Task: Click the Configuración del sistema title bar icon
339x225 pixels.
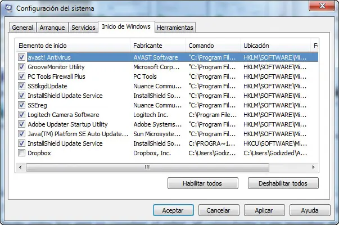Action: click(8, 8)
